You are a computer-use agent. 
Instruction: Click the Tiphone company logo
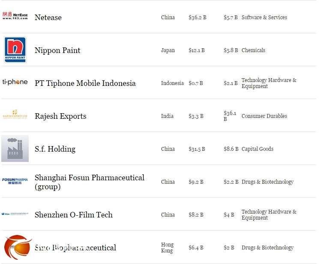click(x=15, y=82)
